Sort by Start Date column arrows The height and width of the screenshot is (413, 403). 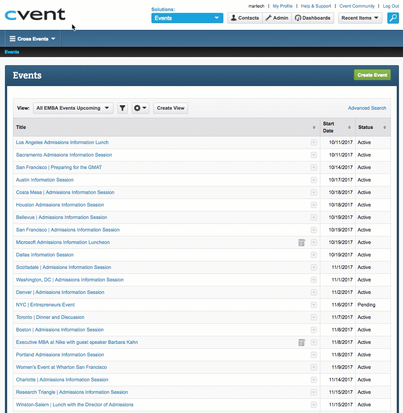point(349,127)
